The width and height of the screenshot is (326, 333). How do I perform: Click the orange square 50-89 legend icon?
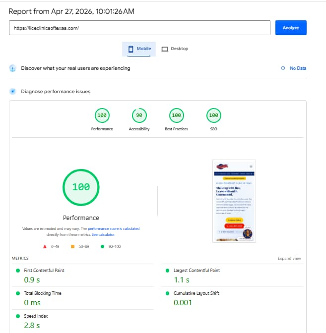pos(72,246)
